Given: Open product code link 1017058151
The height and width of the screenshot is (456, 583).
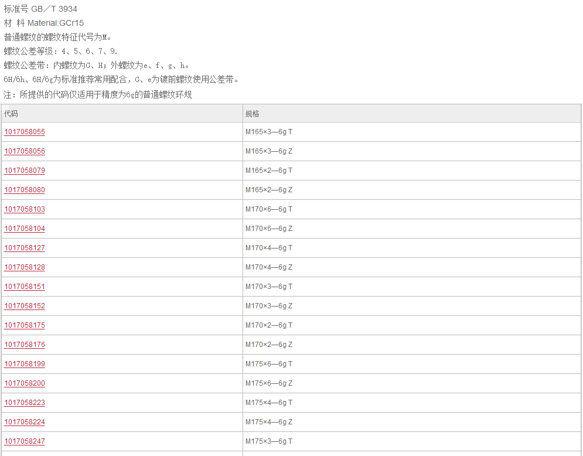Looking at the screenshot, I should click(25, 287).
